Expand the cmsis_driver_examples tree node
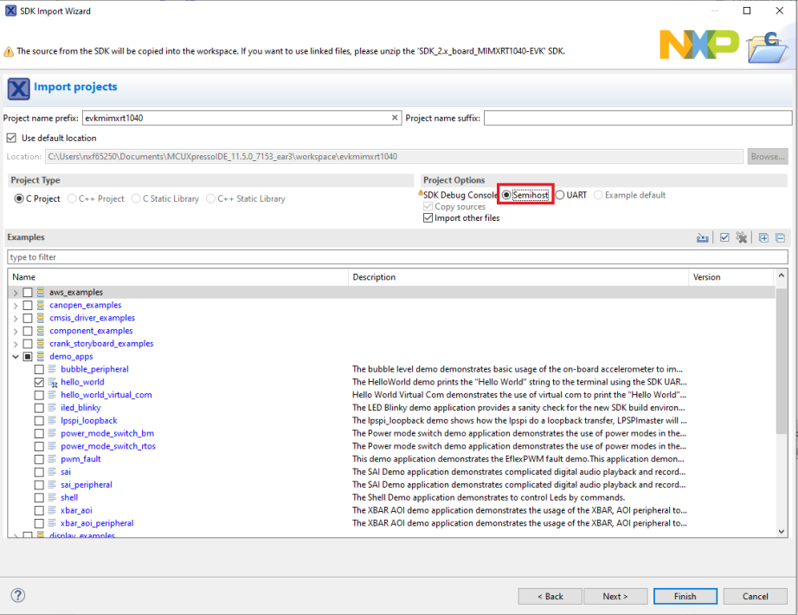Image resolution: width=798 pixels, height=615 pixels. pos(16,318)
